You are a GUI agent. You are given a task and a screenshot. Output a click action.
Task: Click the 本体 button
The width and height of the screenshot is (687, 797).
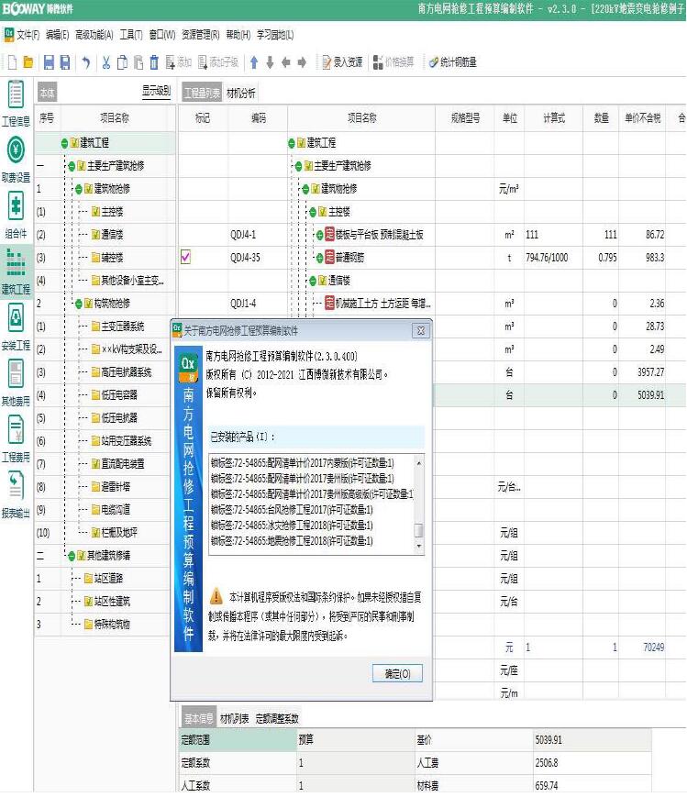[x=47, y=93]
